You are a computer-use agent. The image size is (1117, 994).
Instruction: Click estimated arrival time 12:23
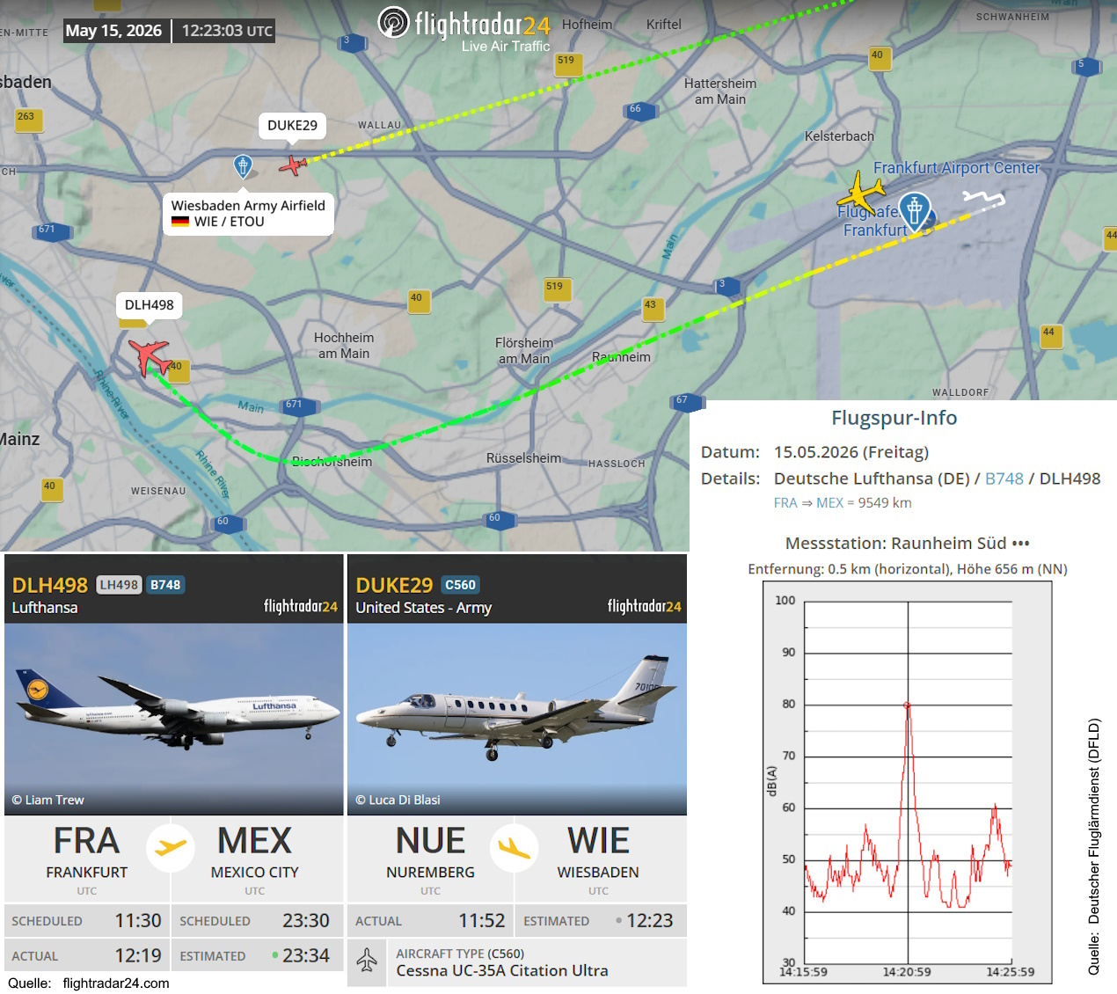tap(649, 921)
